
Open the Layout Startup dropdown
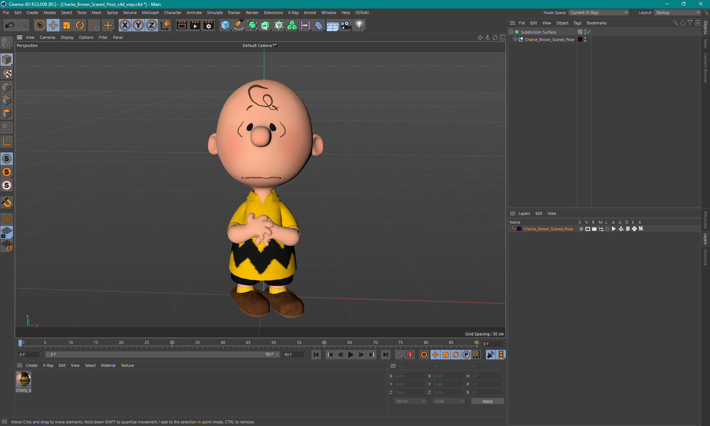coord(678,13)
